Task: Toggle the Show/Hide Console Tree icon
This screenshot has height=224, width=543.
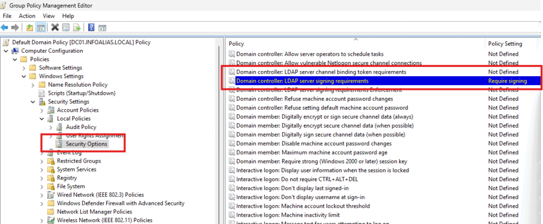Action: (40, 28)
